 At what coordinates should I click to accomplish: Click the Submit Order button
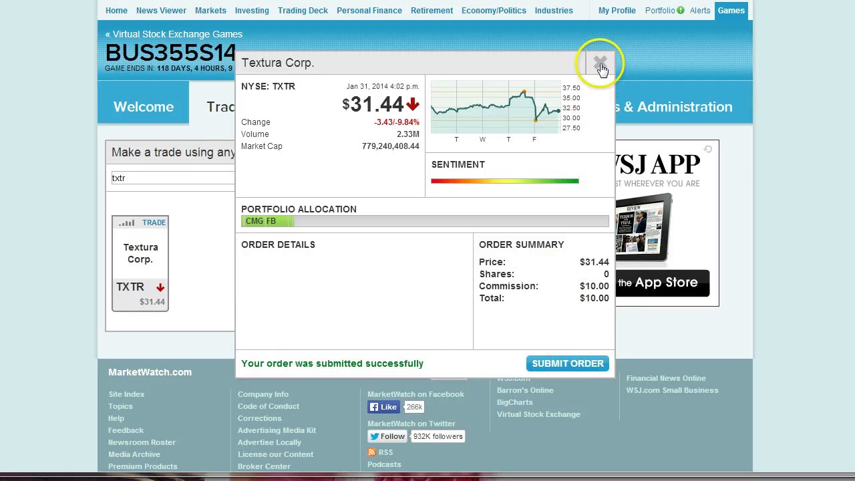click(x=568, y=363)
